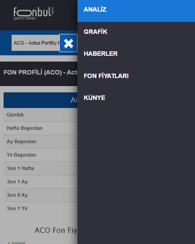Screen dimensions: 195x244
Task: Choose the Son 1 Ay row
Action: tap(41, 182)
